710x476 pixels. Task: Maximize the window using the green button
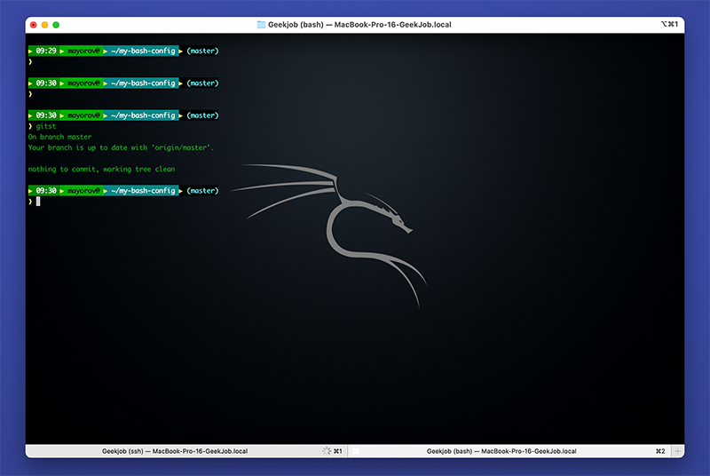(56, 25)
